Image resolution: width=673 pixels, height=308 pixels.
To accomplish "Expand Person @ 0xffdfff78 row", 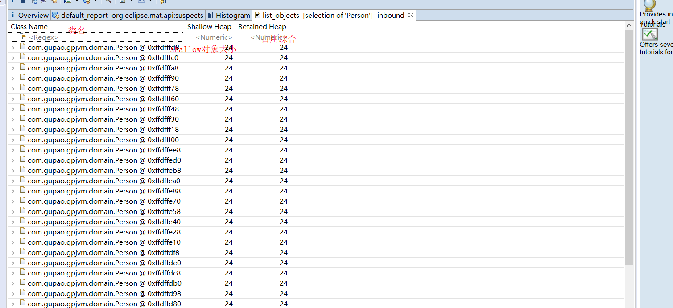I will point(13,89).
